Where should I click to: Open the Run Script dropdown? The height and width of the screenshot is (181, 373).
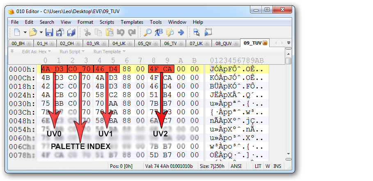click(72, 52)
